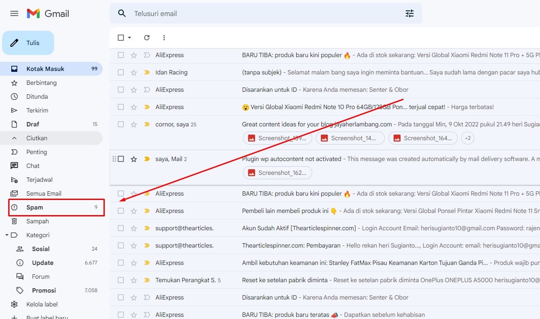Click the Semua Email icon
This screenshot has width=540, height=319.
tap(14, 193)
